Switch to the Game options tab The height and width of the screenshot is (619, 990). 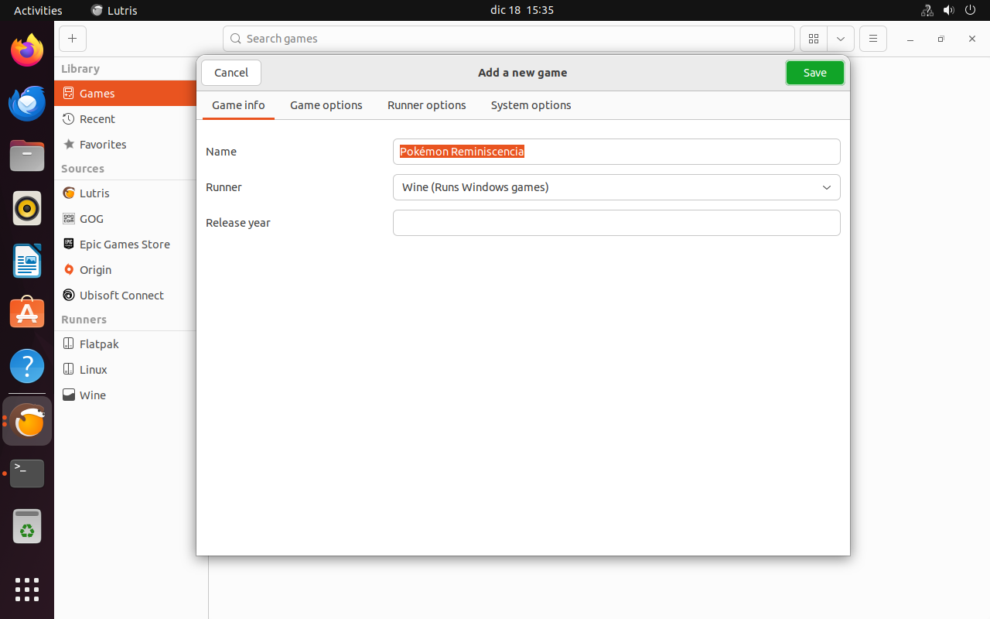click(x=326, y=105)
